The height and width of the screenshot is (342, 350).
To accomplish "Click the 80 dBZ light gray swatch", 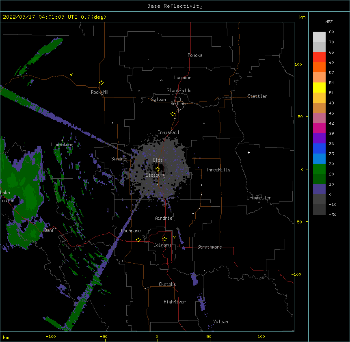I will [319, 37].
